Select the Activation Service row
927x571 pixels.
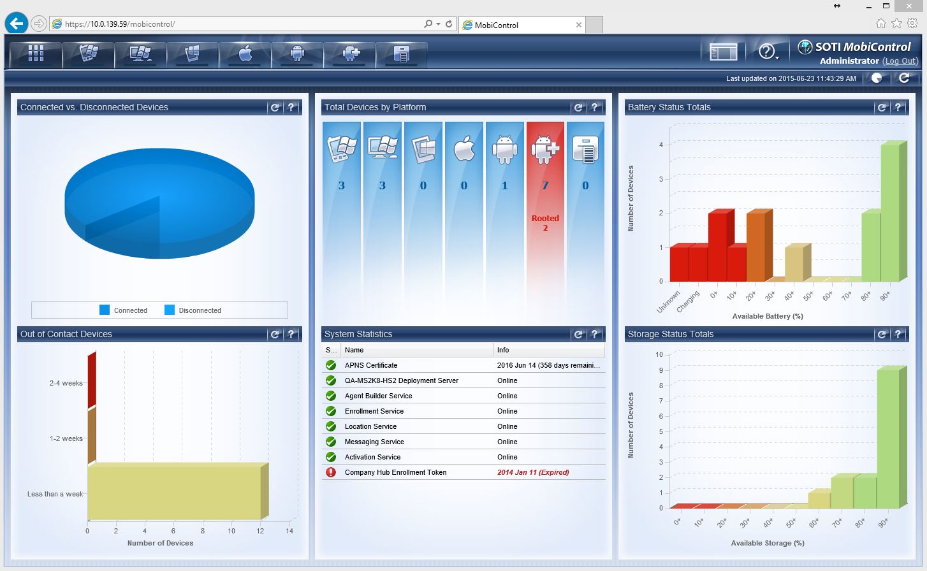(463, 457)
